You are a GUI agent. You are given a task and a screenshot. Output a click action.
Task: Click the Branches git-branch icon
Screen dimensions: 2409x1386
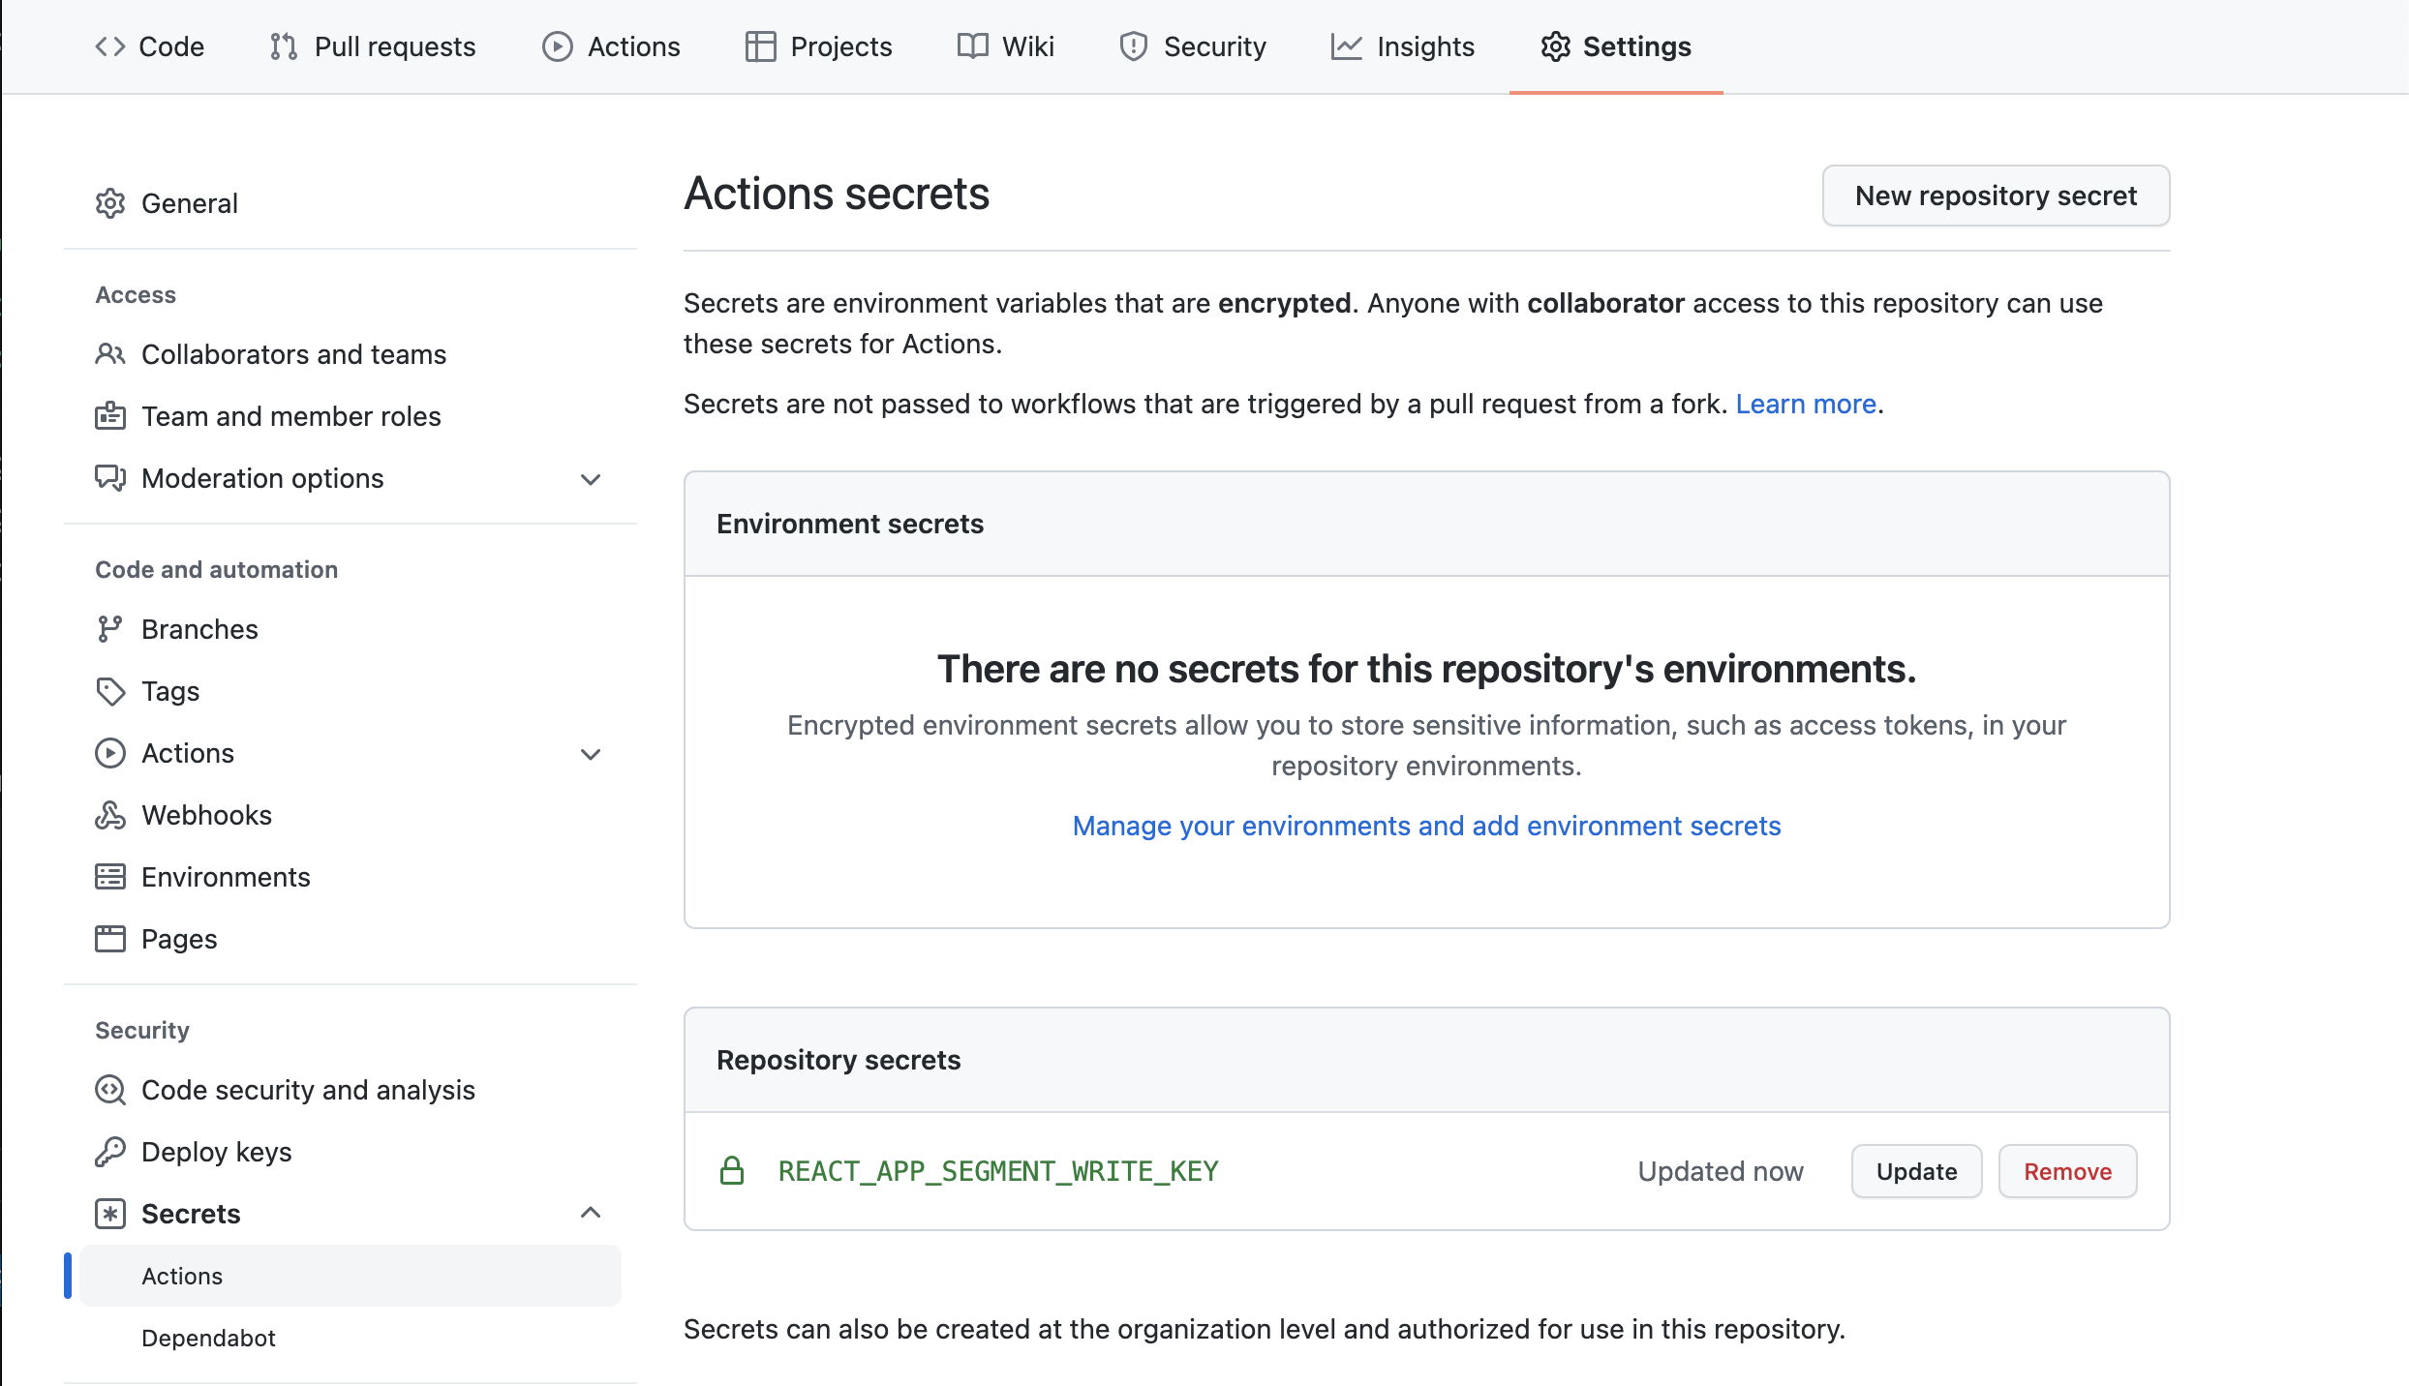110,629
